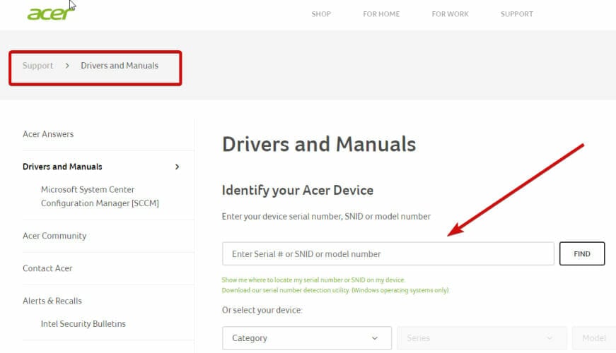
Task: Expand chevron next to Drivers and Manuals
Action: 178,167
